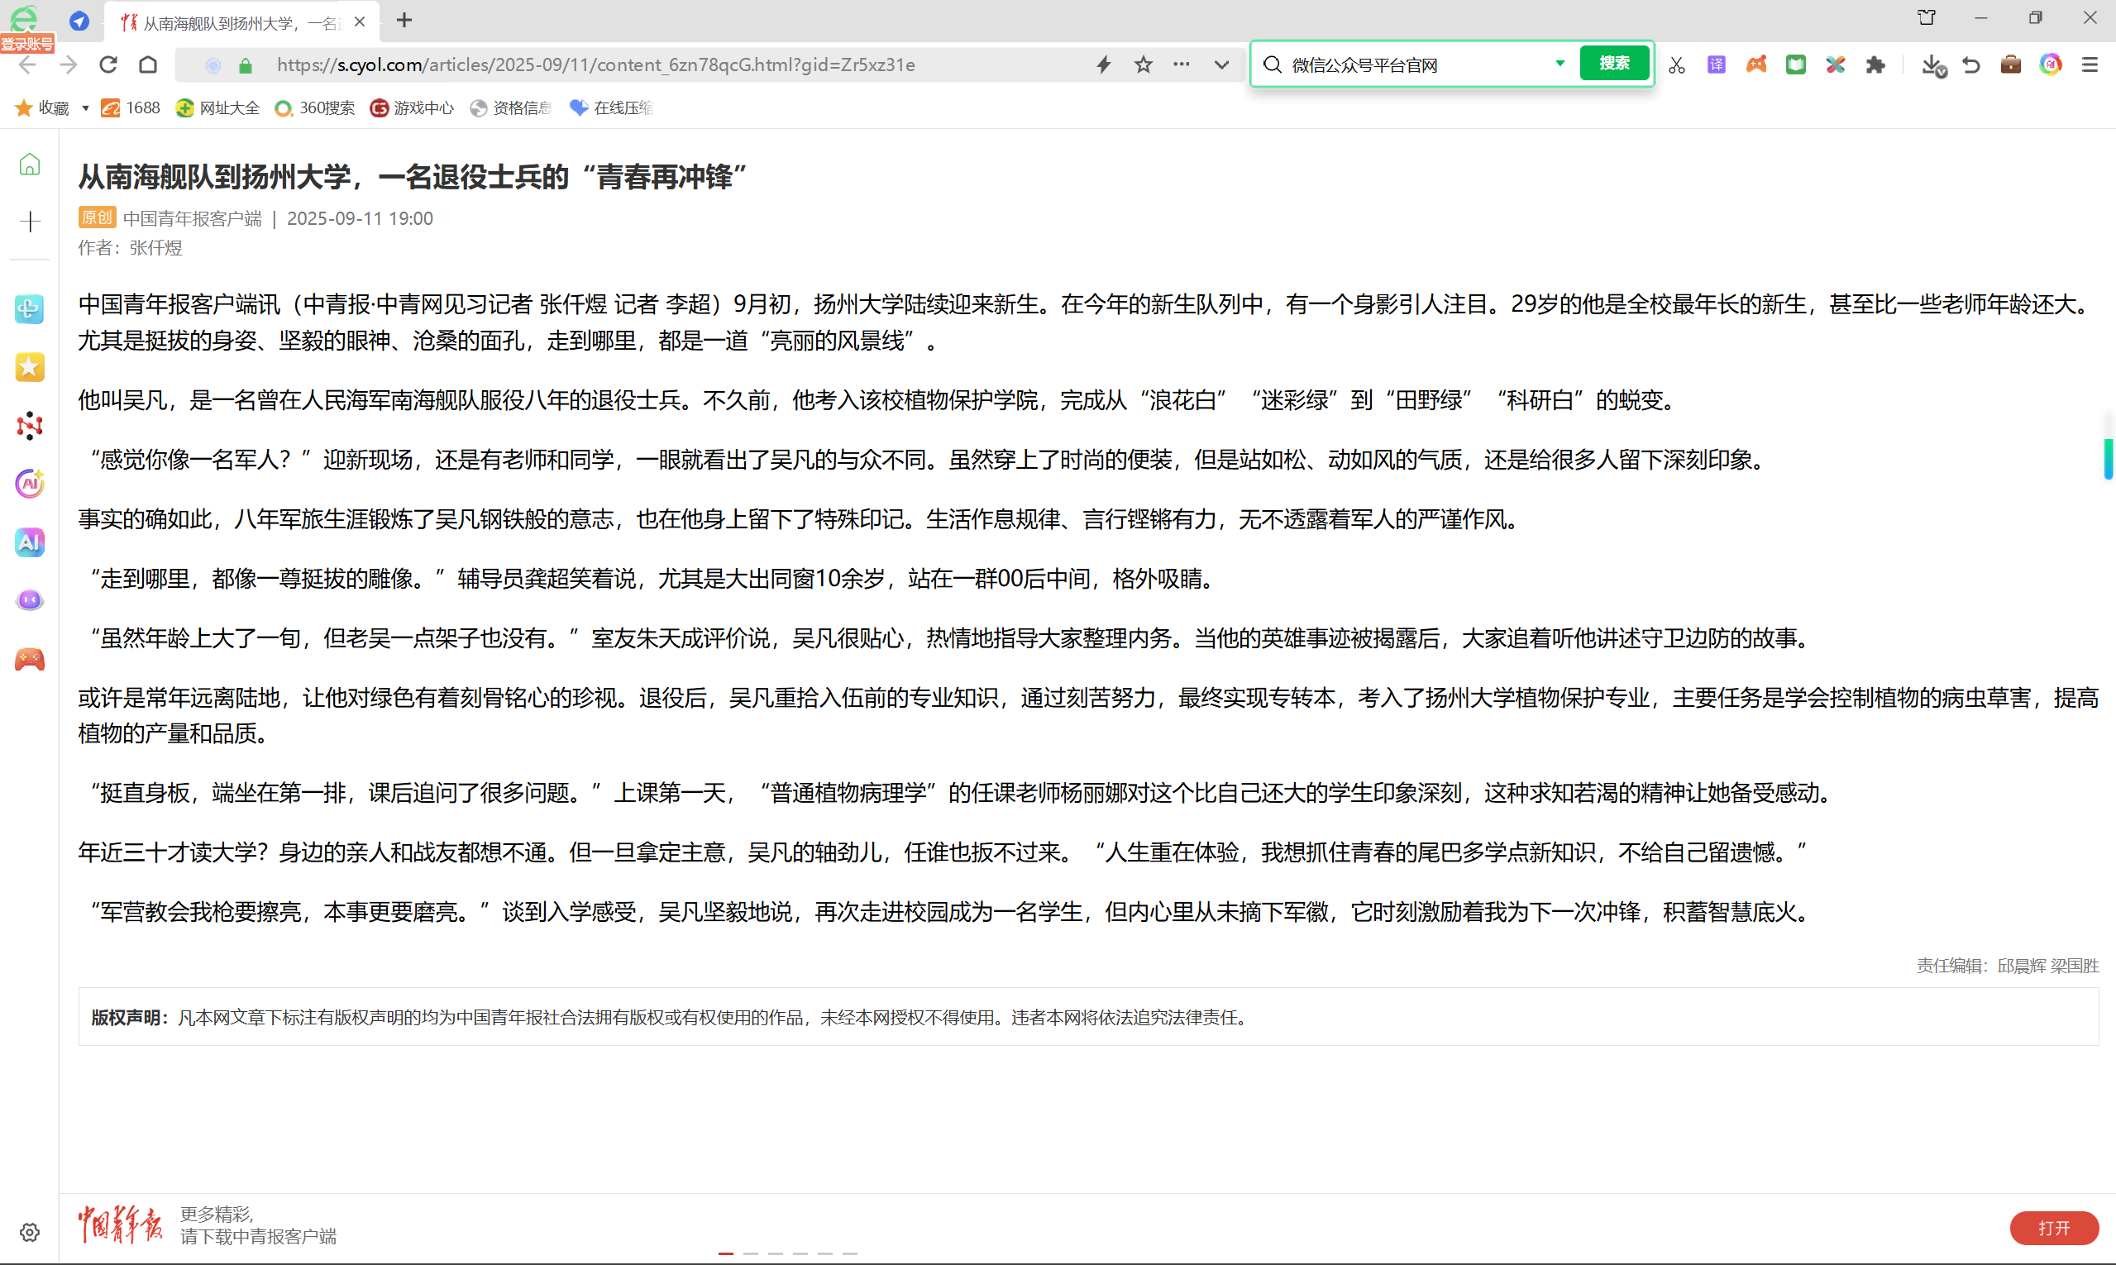Open a new tab with the plus button
The height and width of the screenshot is (1265, 2116).
pyautogui.click(x=404, y=21)
